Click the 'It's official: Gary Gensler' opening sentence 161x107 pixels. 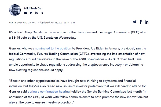(x=26, y=32)
